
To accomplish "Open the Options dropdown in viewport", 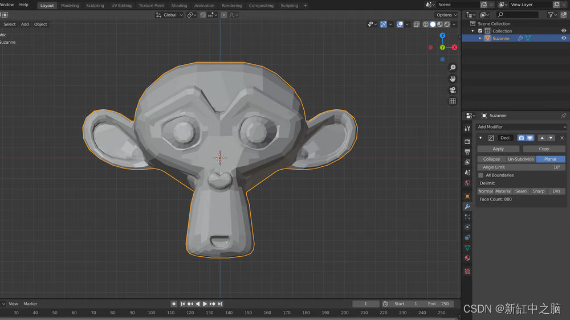I will coord(446,15).
